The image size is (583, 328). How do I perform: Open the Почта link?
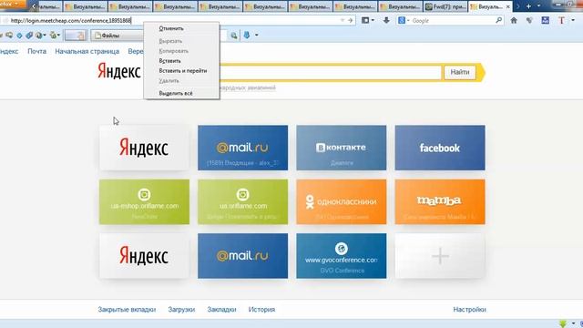click(36, 51)
